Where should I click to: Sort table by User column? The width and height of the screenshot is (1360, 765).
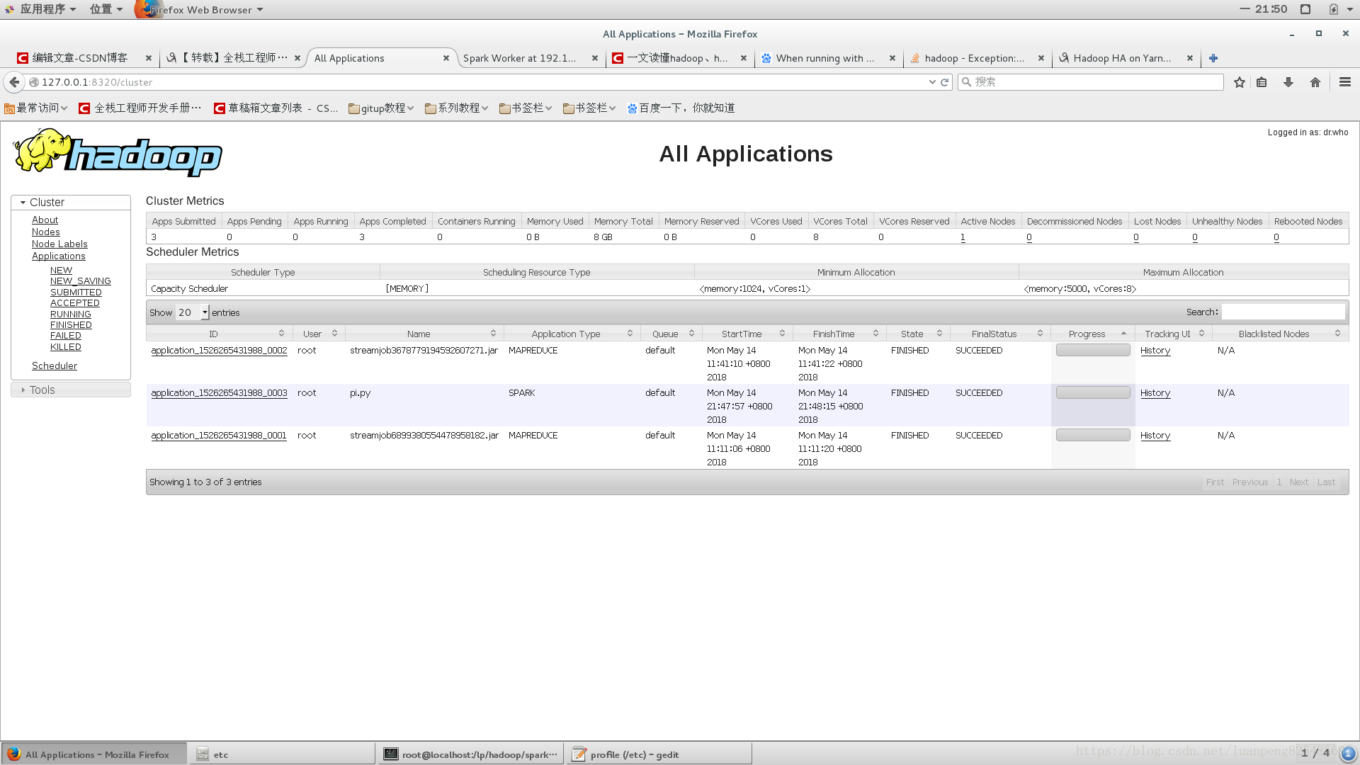pyautogui.click(x=334, y=334)
